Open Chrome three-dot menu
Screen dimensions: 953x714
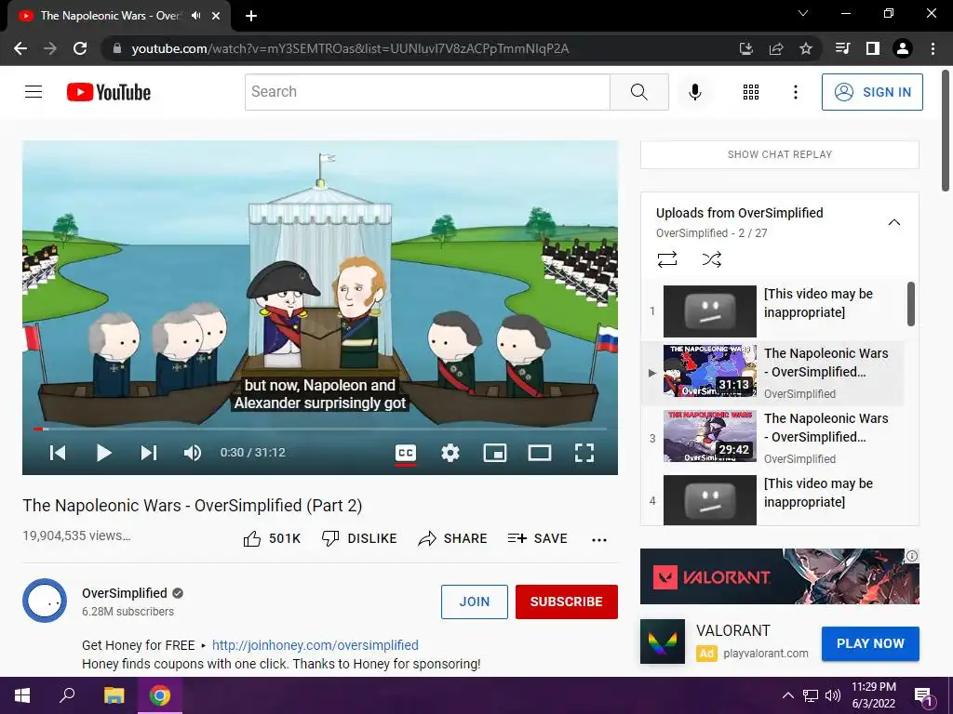[x=933, y=48]
